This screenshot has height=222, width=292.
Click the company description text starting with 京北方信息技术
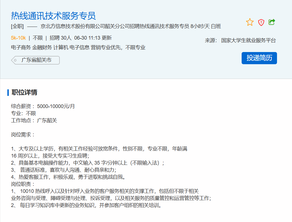131,27
